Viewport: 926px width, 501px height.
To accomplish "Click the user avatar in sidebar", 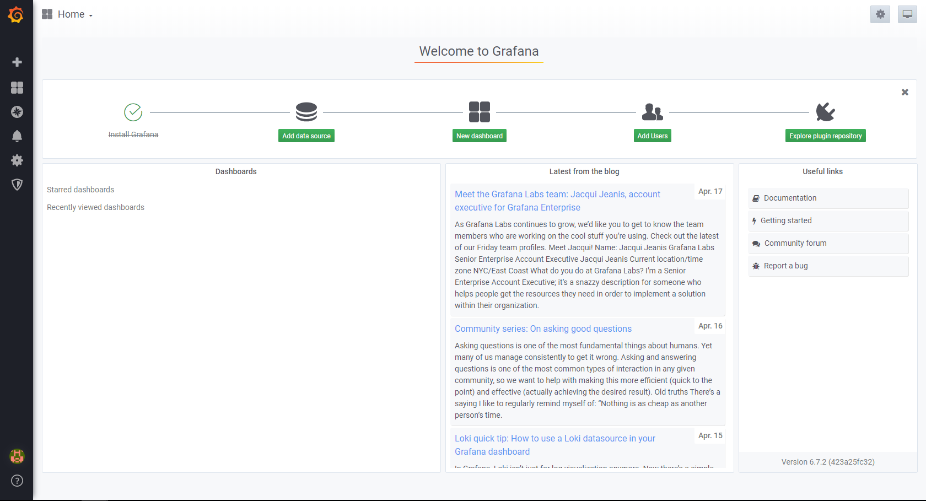I will [17, 456].
